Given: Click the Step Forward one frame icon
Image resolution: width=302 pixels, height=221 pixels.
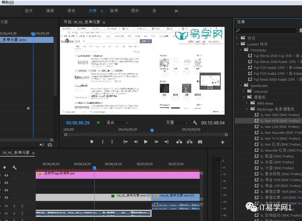Looking at the screenshot, I should pyautogui.click(x=156, y=142).
